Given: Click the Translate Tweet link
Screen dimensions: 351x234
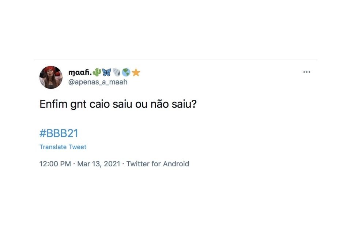Looking at the screenshot, I should pyautogui.click(x=63, y=147).
